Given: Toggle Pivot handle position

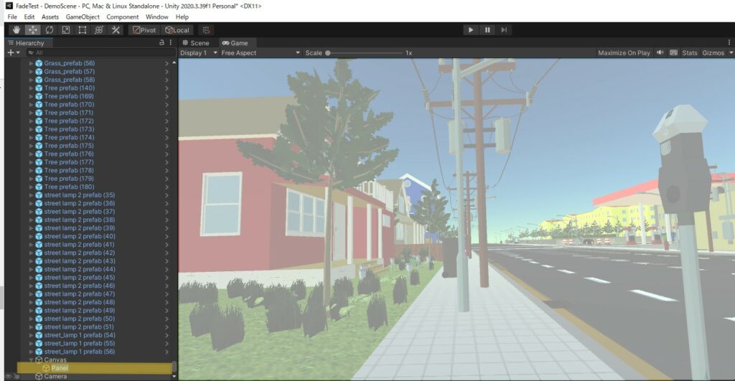Looking at the screenshot, I should tap(144, 30).
